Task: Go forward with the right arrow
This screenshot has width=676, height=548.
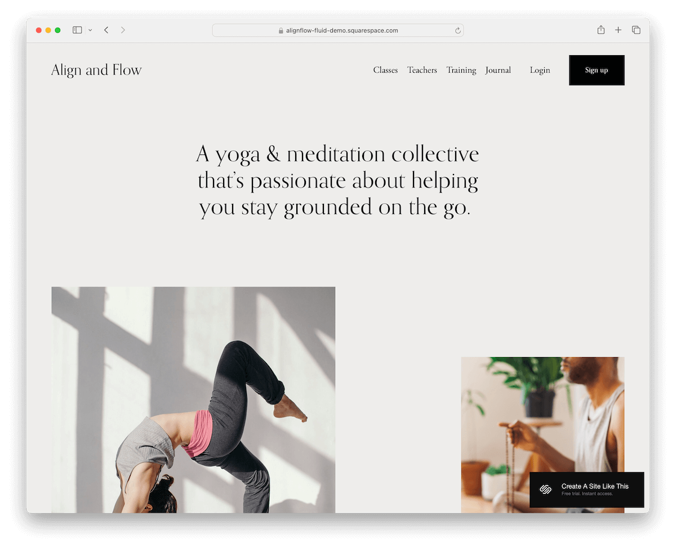Action: [123, 30]
